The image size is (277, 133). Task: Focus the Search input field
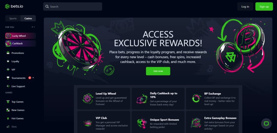[x=72, y=6]
